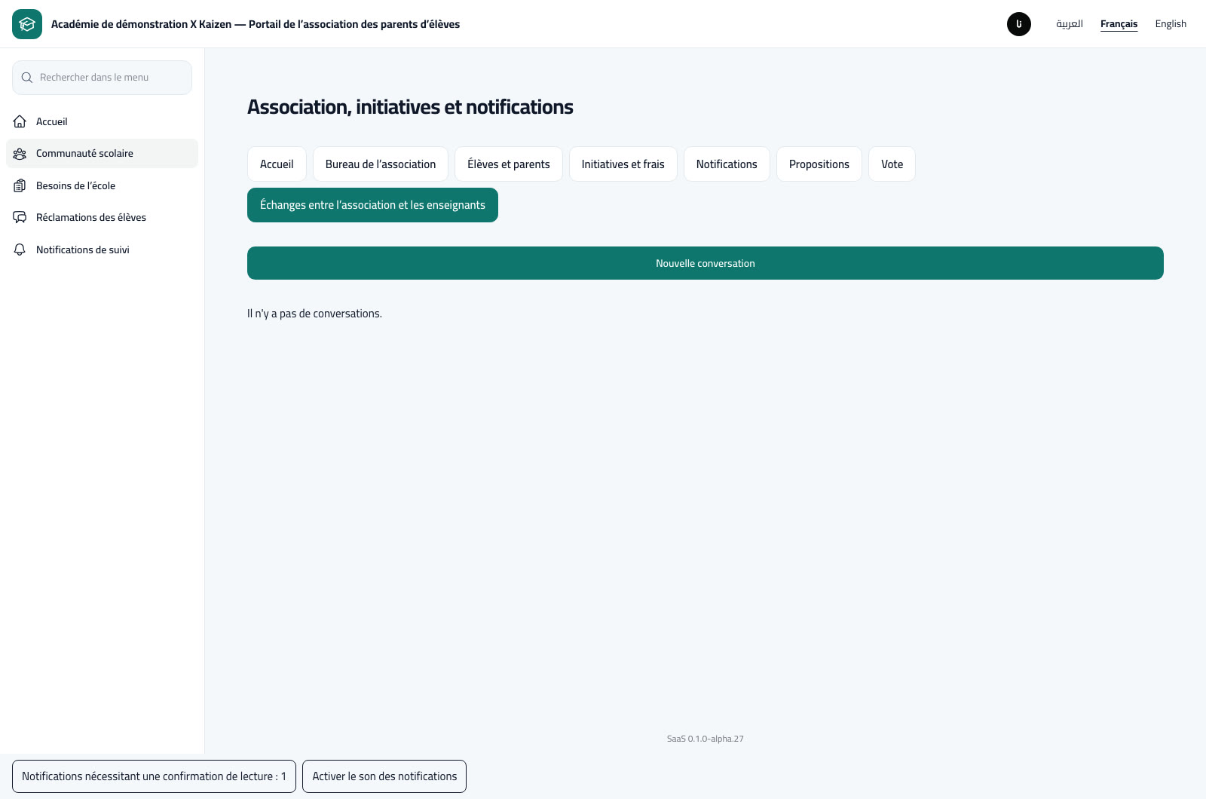Click the clipboard icon for Besoins de l'école

(20, 185)
